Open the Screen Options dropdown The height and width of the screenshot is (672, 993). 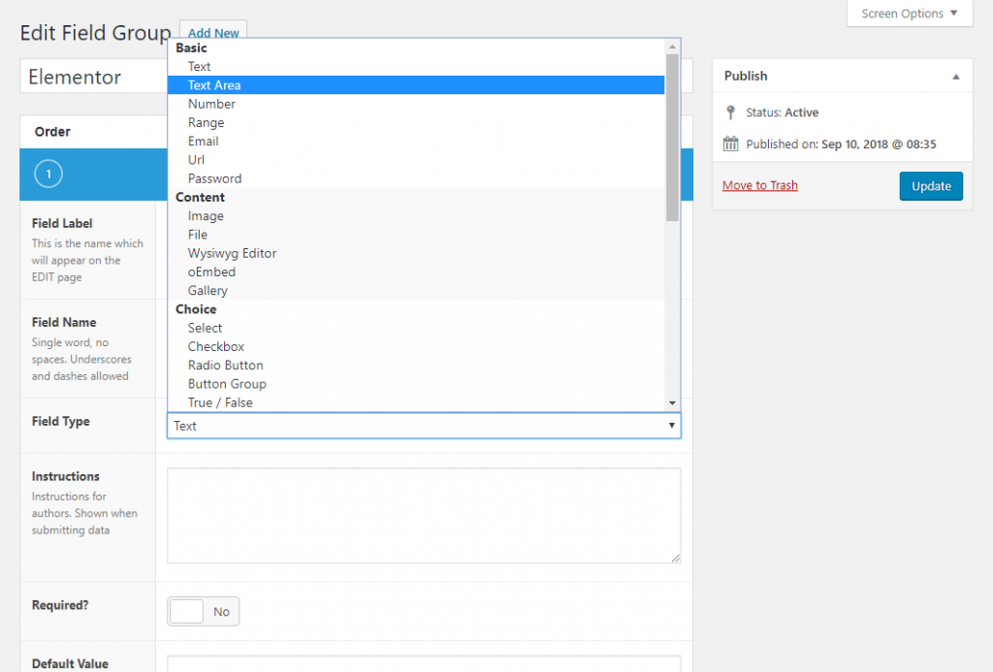pos(909,14)
